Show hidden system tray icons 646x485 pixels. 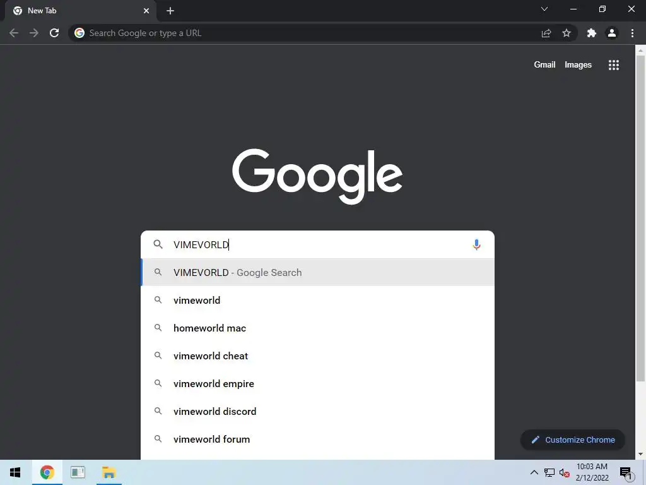click(534, 472)
